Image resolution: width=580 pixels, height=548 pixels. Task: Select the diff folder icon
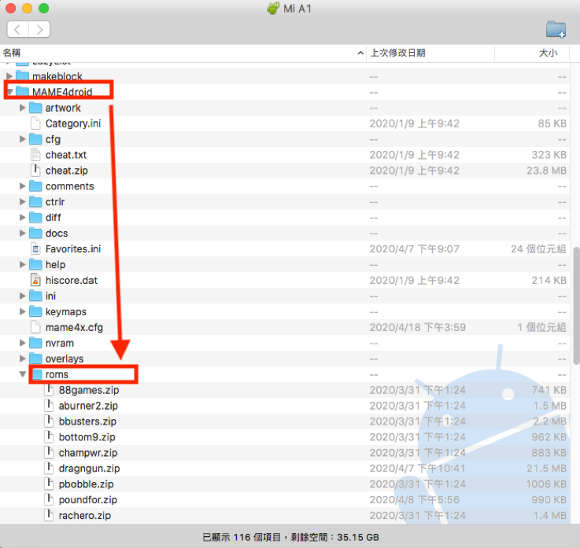(35, 217)
